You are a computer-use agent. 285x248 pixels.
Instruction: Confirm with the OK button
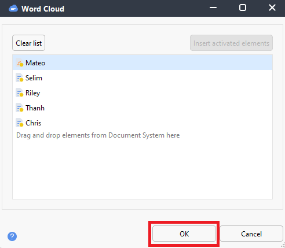[184, 234]
